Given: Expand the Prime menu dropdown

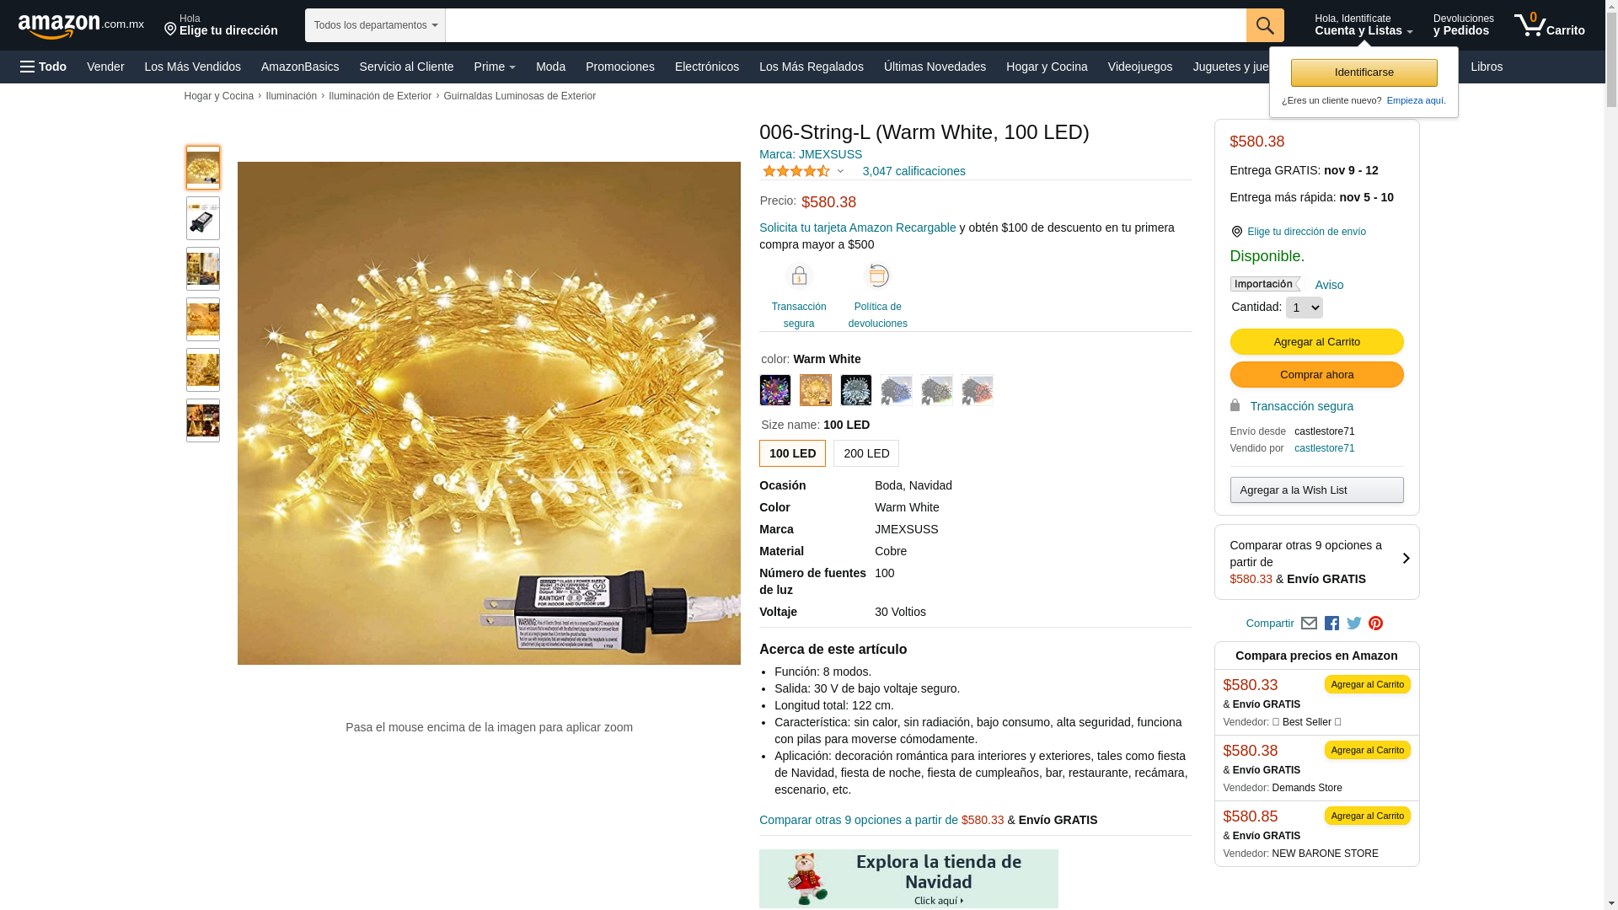Looking at the screenshot, I should (495, 67).
